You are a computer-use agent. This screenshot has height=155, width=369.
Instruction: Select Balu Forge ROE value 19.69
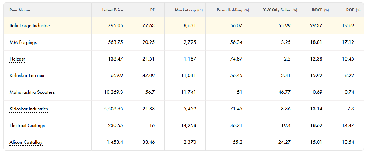(x=348, y=25)
